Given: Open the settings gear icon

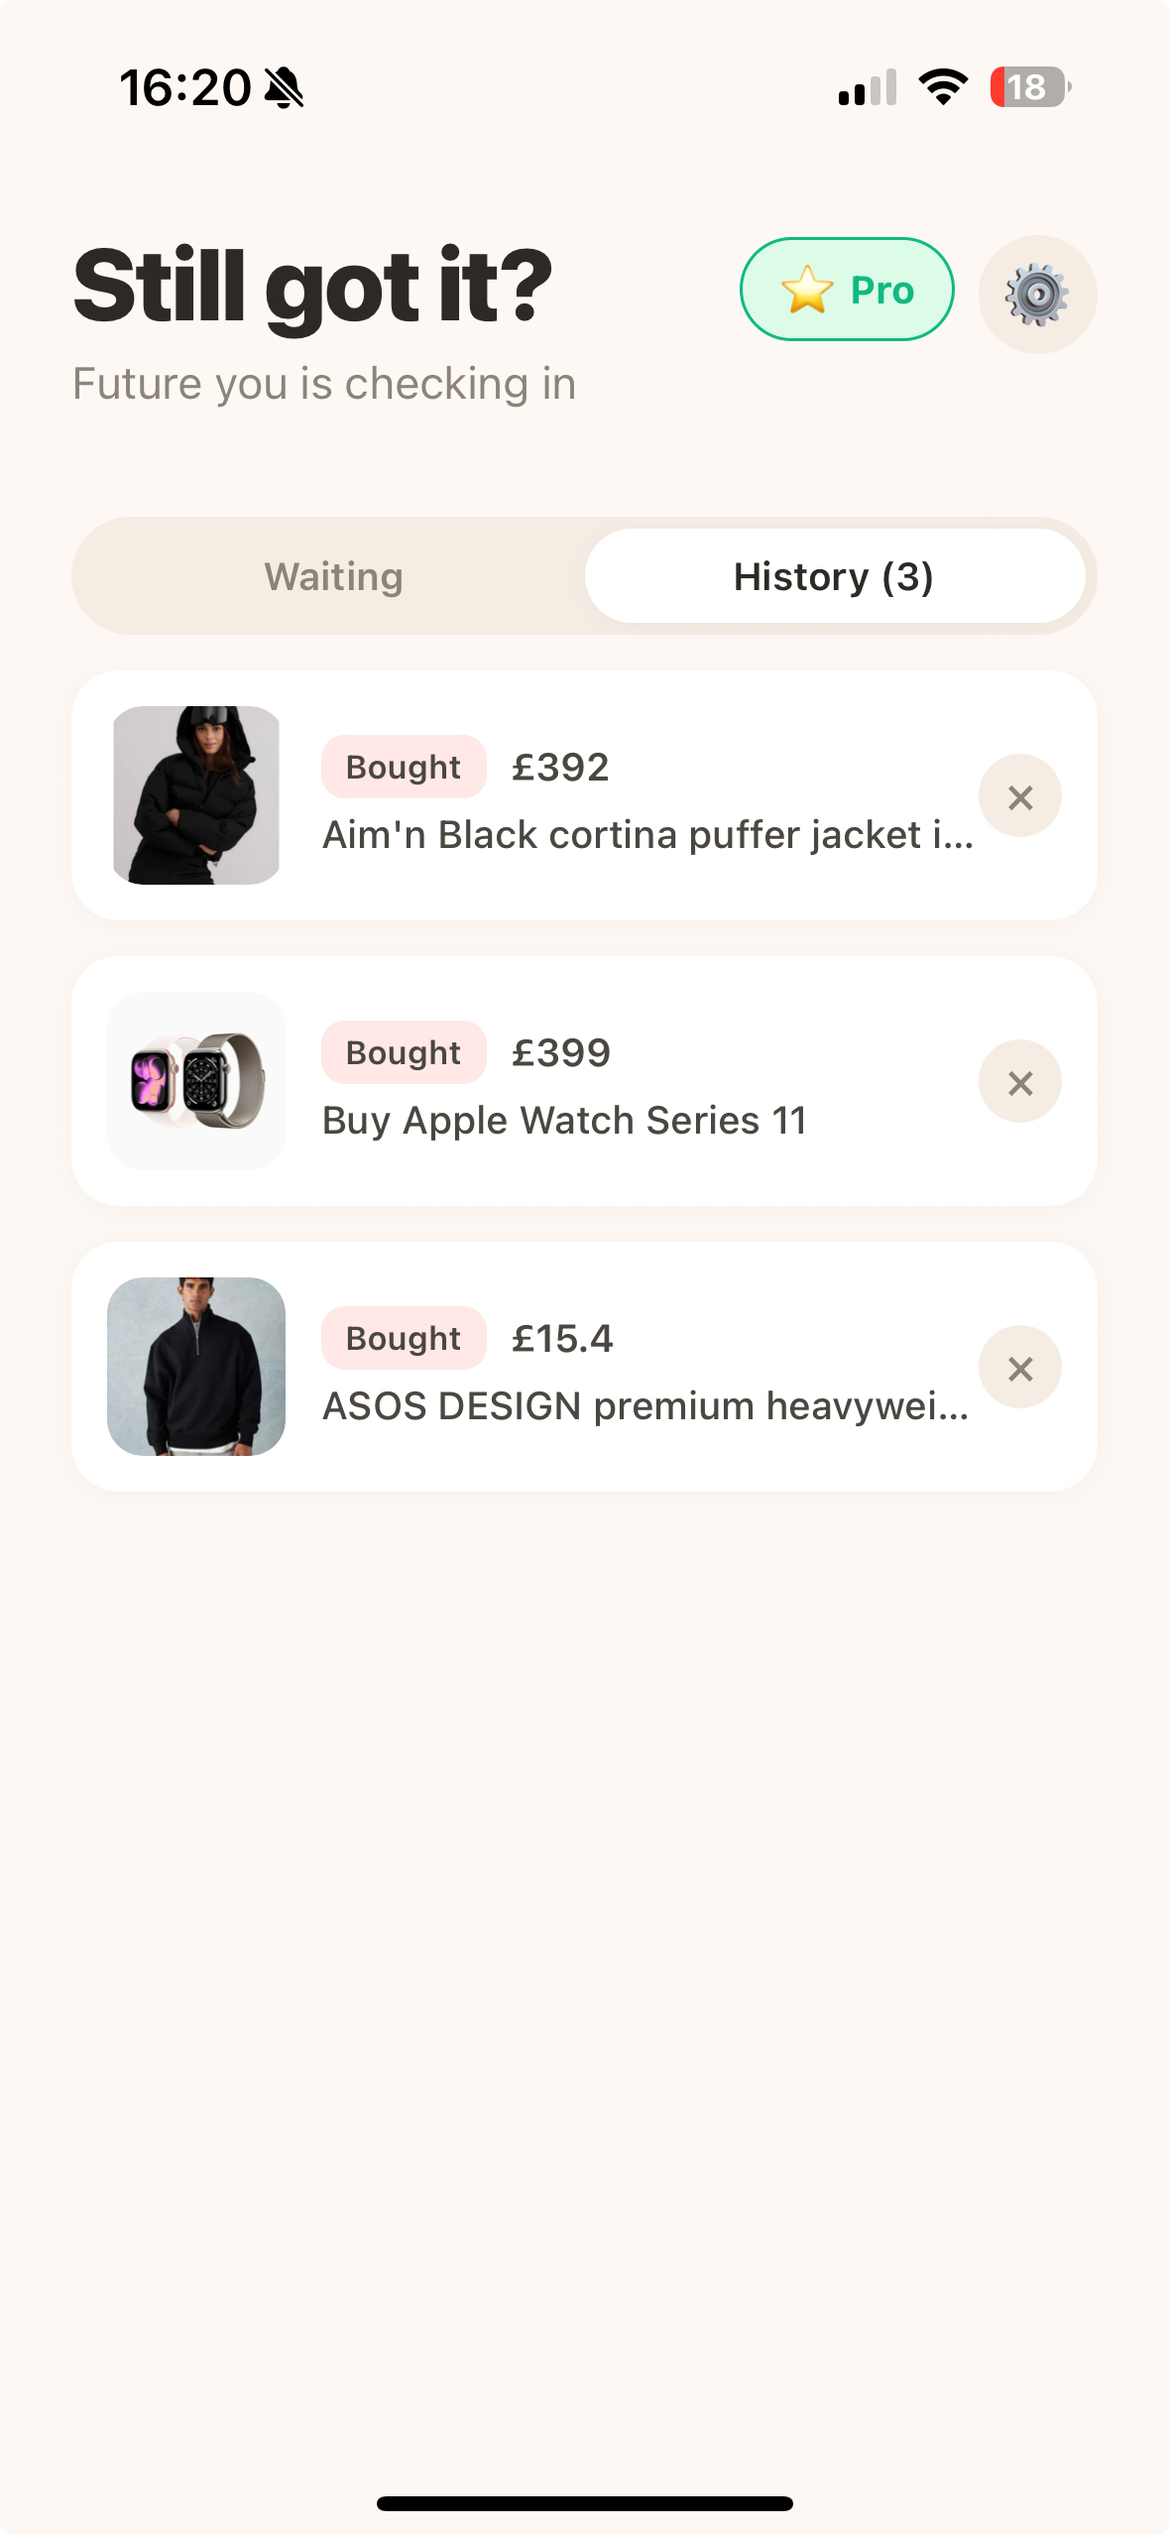Looking at the screenshot, I should point(1037,294).
